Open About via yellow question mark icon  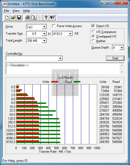pyautogui.click(x=46, y=18)
